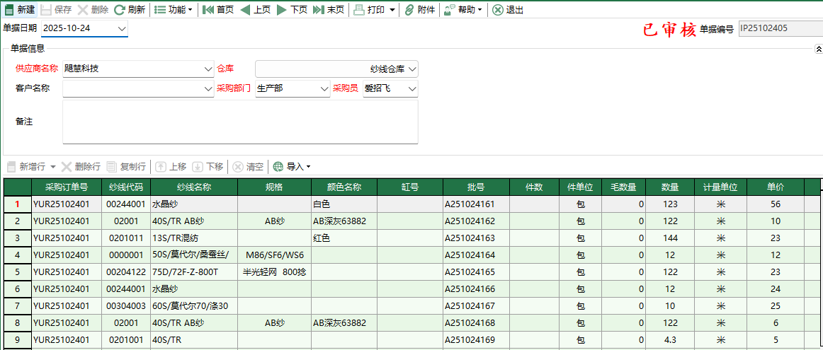
Task: Go to 末页 last record
Action: click(329, 9)
